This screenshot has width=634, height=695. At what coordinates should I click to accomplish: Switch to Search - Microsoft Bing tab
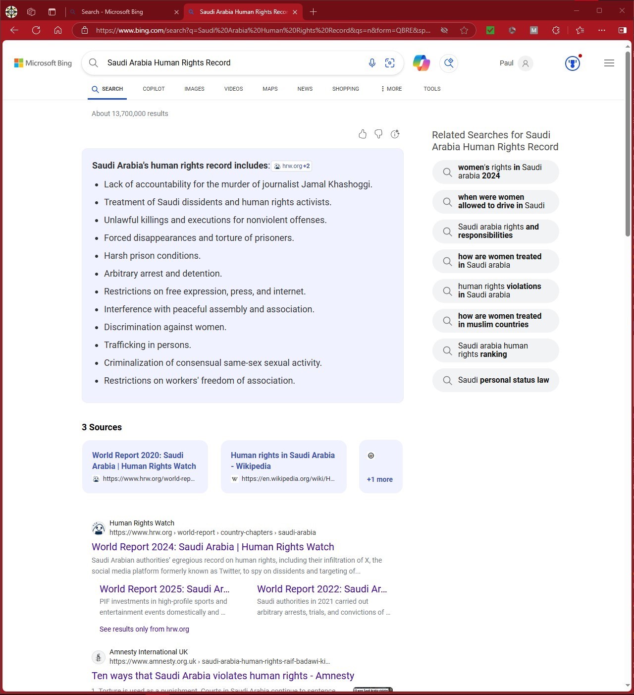pyautogui.click(x=124, y=12)
